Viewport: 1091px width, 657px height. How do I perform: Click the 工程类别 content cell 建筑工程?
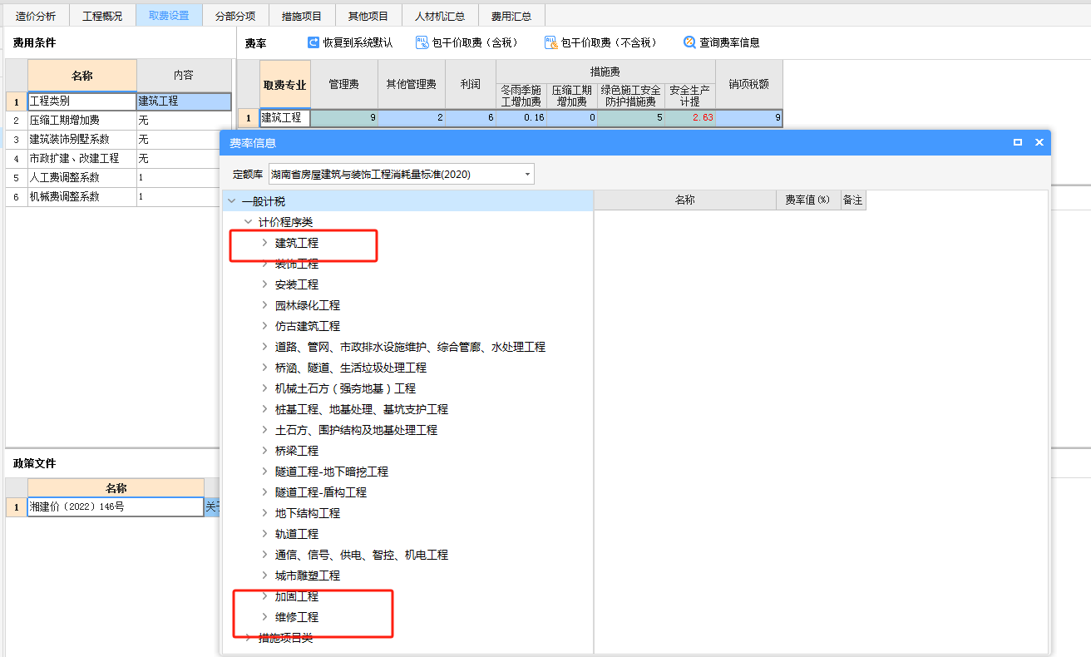click(x=184, y=101)
